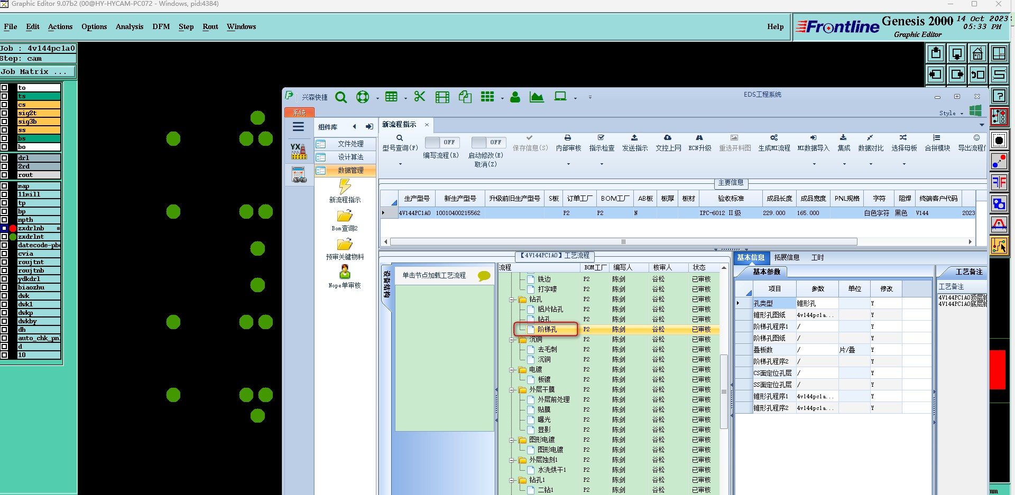Open the dropdown arrow under 内部审核
Viewport: 1015px width, 495px height.
(x=568, y=164)
